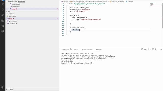
Task: Select variables.tf under Open Editors
Action: 16,7
